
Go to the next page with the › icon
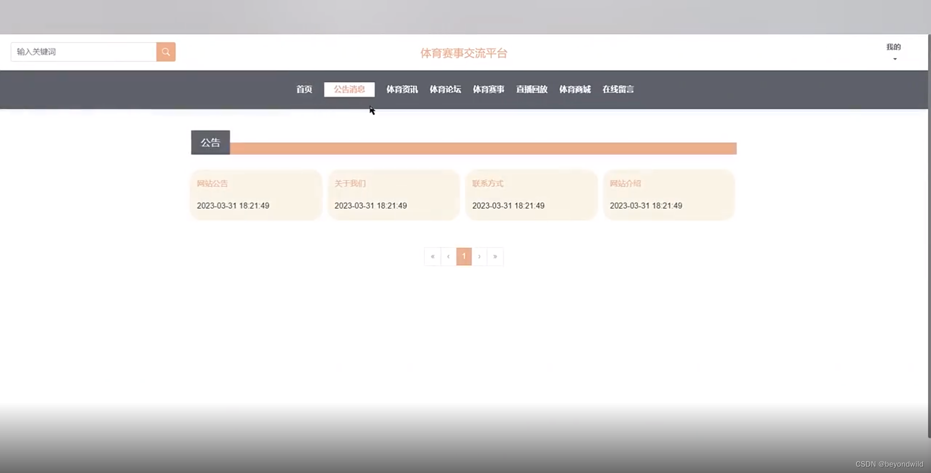tap(480, 256)
